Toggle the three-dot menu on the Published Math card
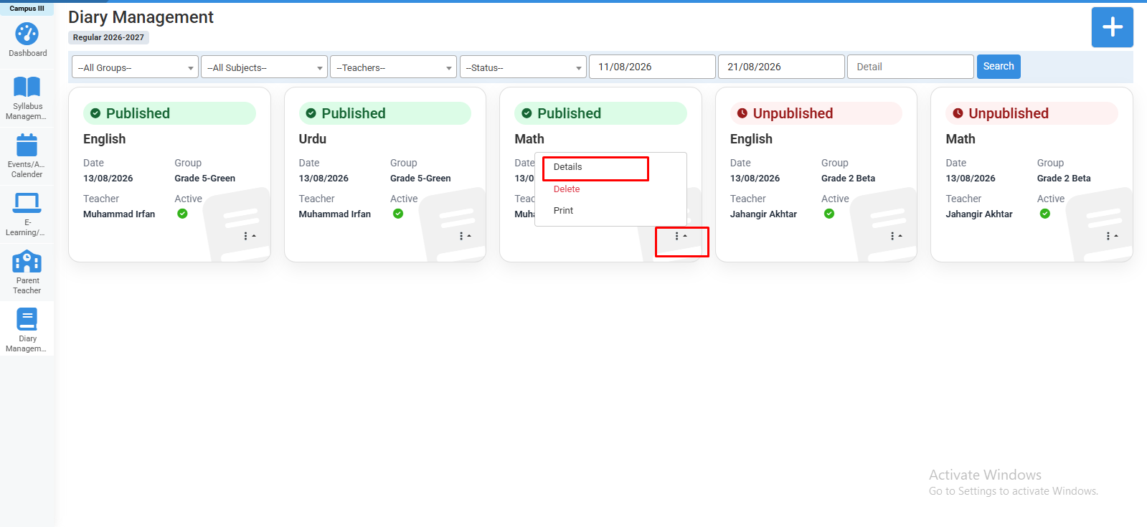This screenshot has width=1147, height=527. coord(681,236)
